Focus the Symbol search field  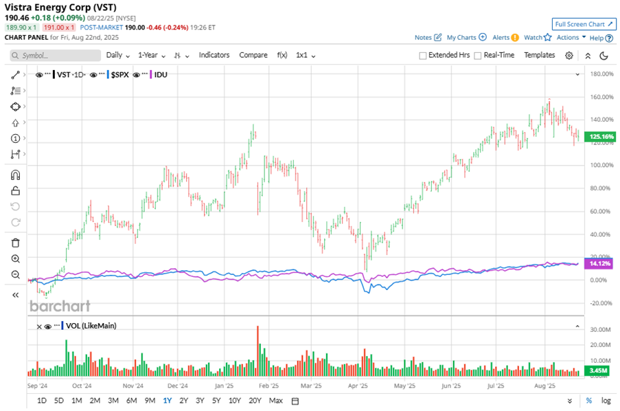click(56, 56)
